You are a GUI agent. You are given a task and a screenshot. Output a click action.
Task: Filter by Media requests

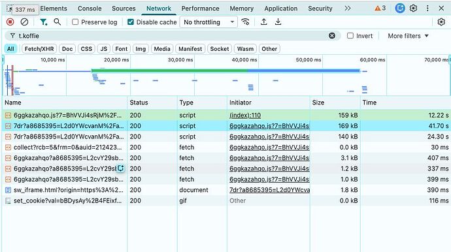click(x=162, y=49)
